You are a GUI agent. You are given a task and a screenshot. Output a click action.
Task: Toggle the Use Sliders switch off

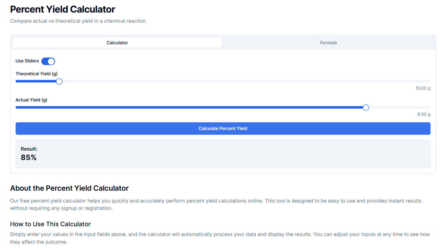point(48,61)
